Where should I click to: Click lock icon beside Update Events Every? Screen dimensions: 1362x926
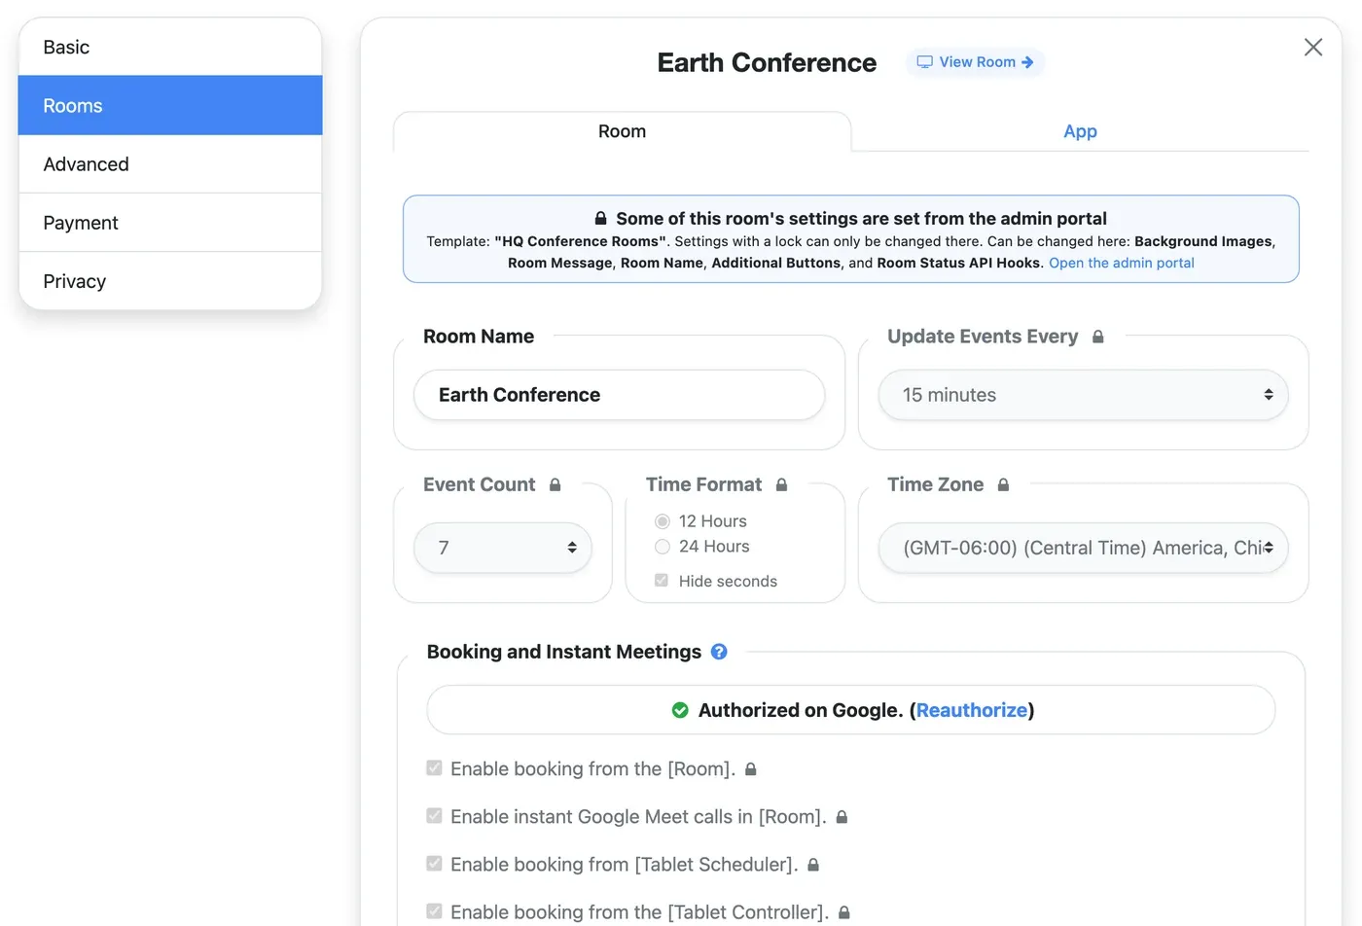(x=1097, y=337)
